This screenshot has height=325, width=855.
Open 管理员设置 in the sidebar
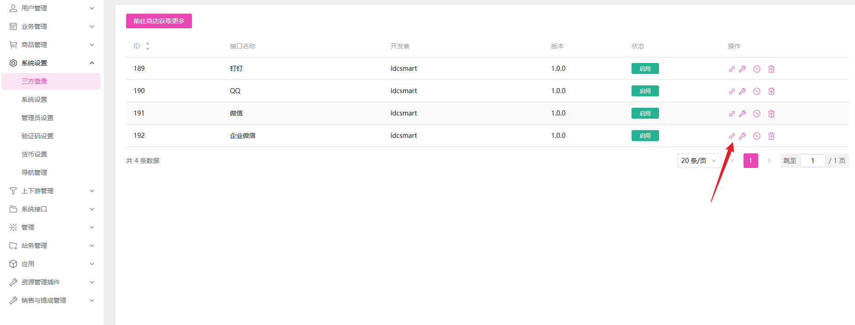coord(37,118)
